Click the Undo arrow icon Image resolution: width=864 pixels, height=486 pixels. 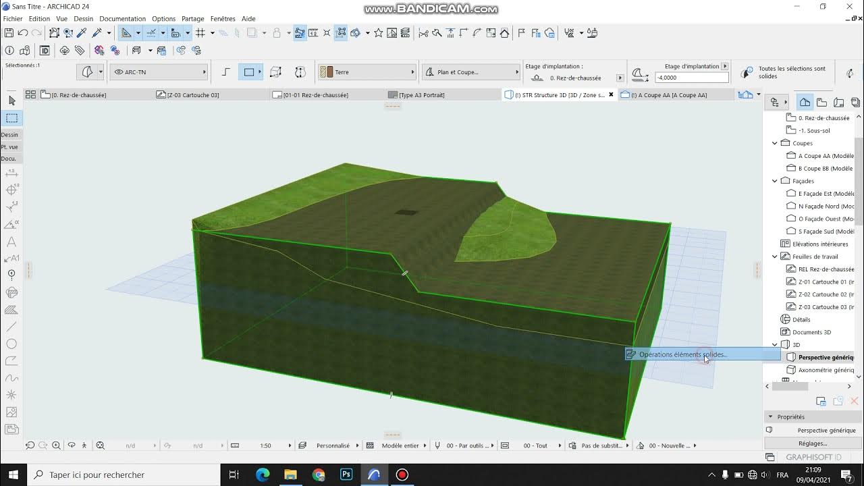pos(23,32)
